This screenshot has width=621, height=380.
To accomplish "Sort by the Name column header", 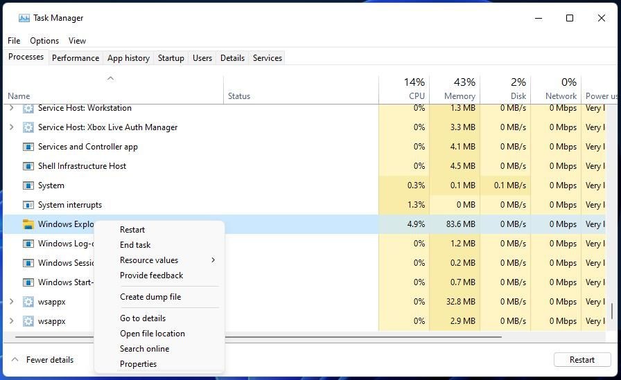I will [113, 89].
